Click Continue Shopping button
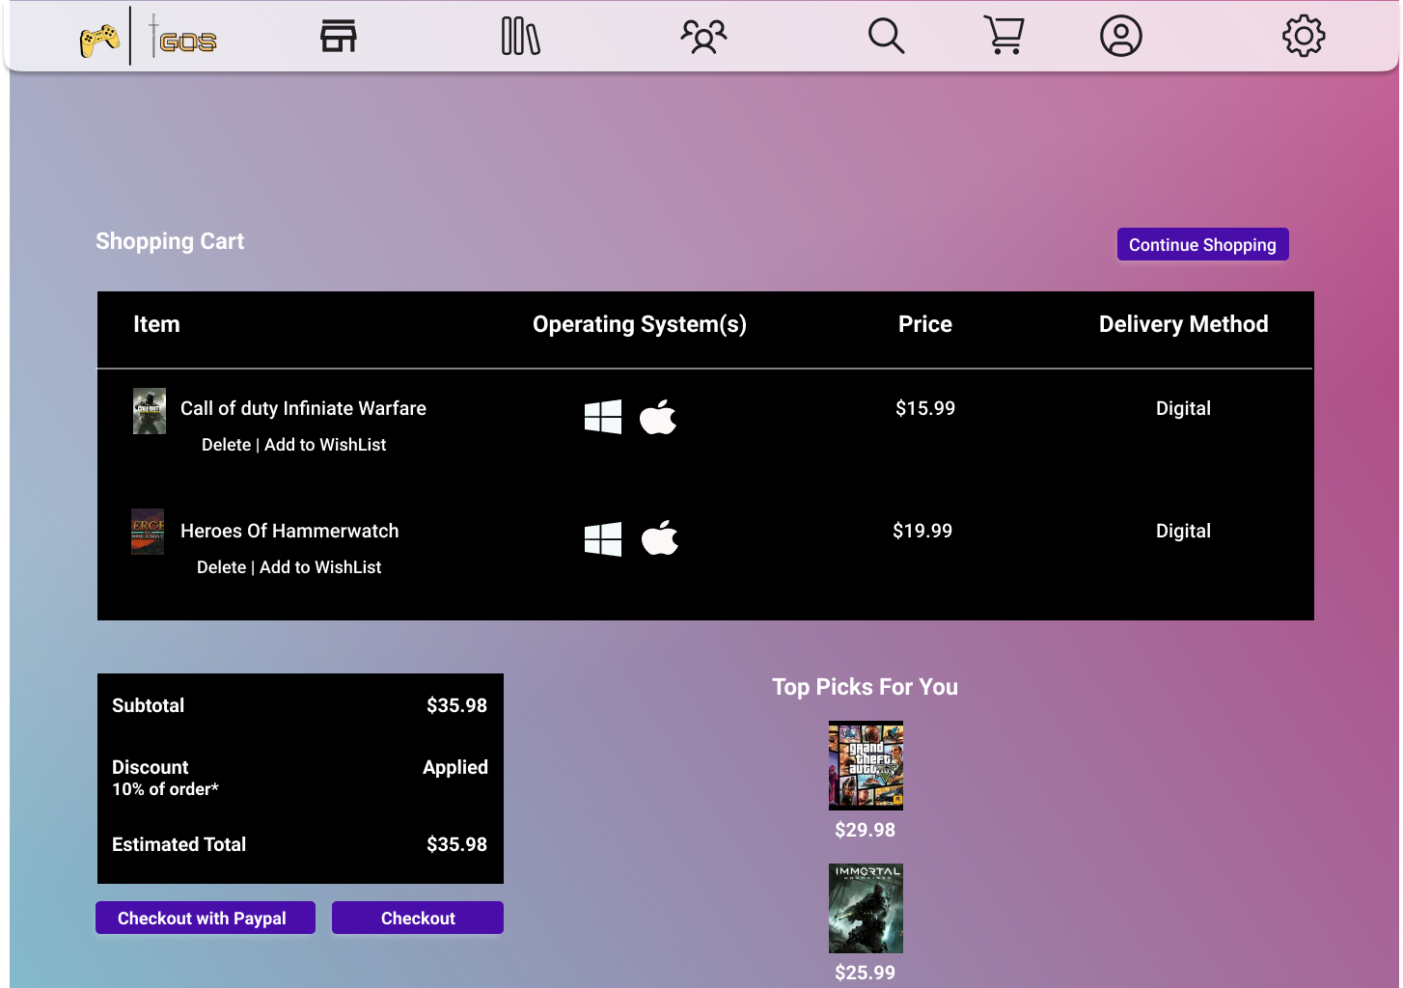The height and width of the screenshot is (988, 1403). click(x=1202, y=244)
